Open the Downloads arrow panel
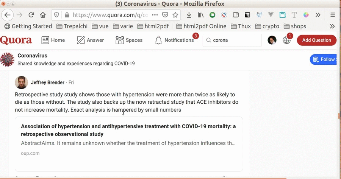341x179 pixels. click(x=189, y=15)
